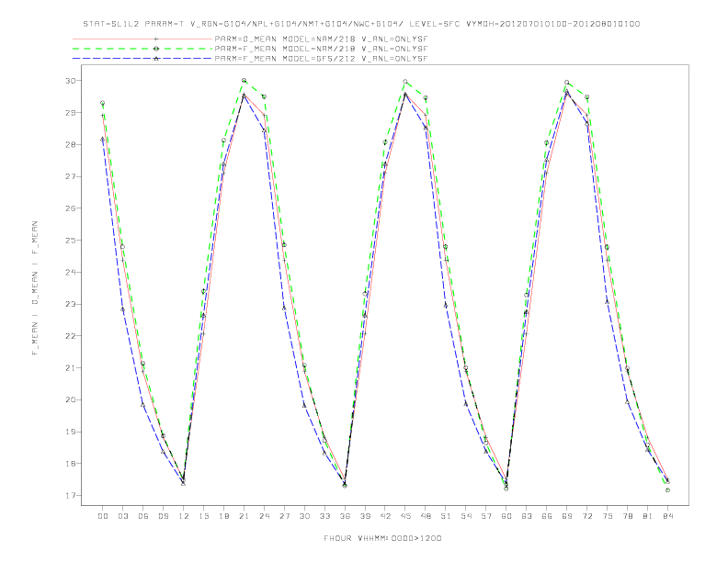The image size is (728, 562).
Task: Click x-axis forecast hour label 39
Action: pyautogui.click(x=365, y=516)
